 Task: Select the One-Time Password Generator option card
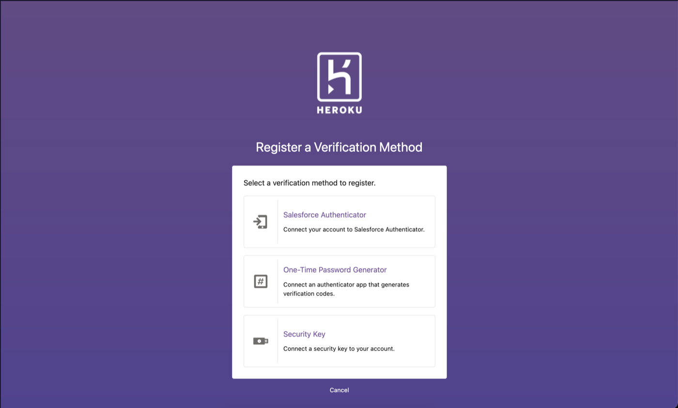tap(339, 281)
